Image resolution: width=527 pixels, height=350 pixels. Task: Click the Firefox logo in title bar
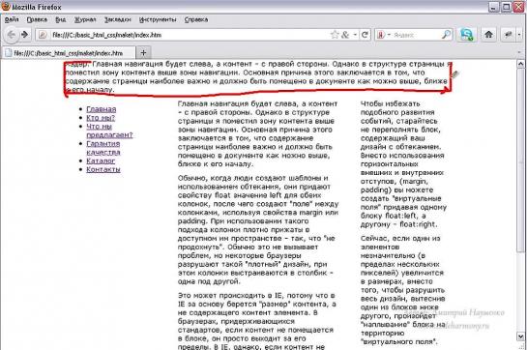[6, 6]
